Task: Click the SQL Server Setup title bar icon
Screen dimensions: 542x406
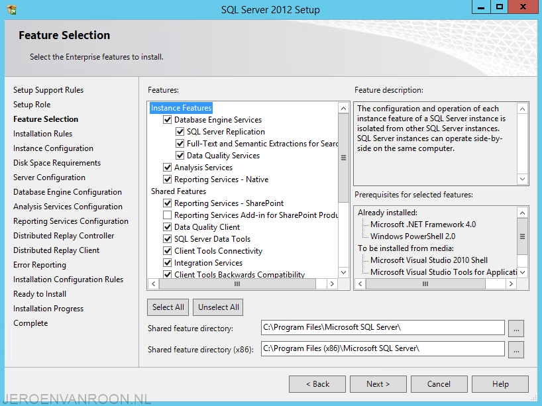Action: (12, 9)
